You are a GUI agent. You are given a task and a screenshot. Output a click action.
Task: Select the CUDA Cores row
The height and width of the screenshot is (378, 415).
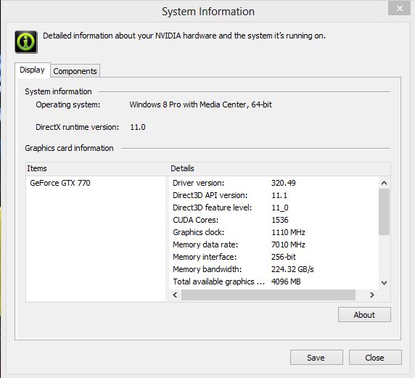pos(274,220)
